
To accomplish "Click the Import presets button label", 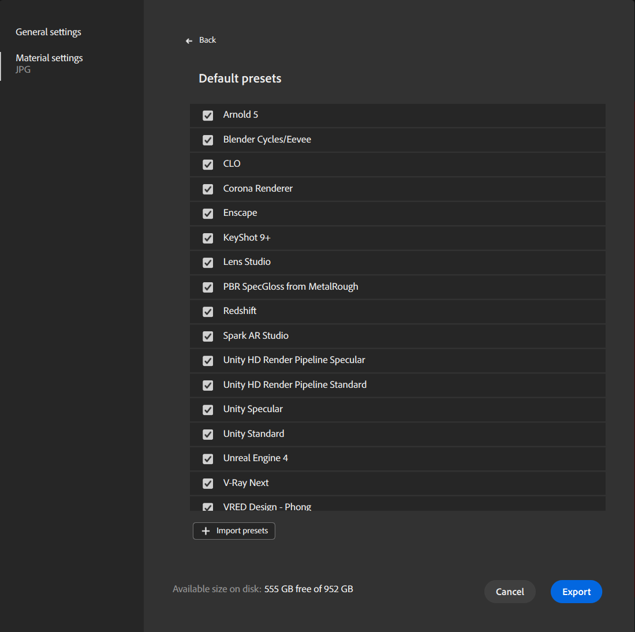I will coord(242,531).
